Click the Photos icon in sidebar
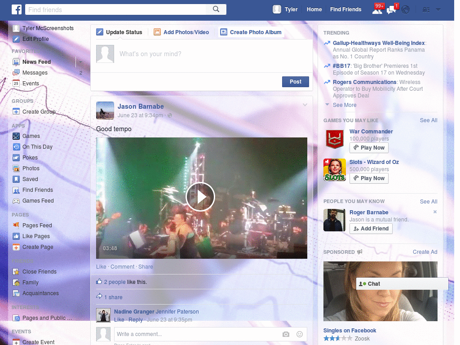 tap(16, 168)
